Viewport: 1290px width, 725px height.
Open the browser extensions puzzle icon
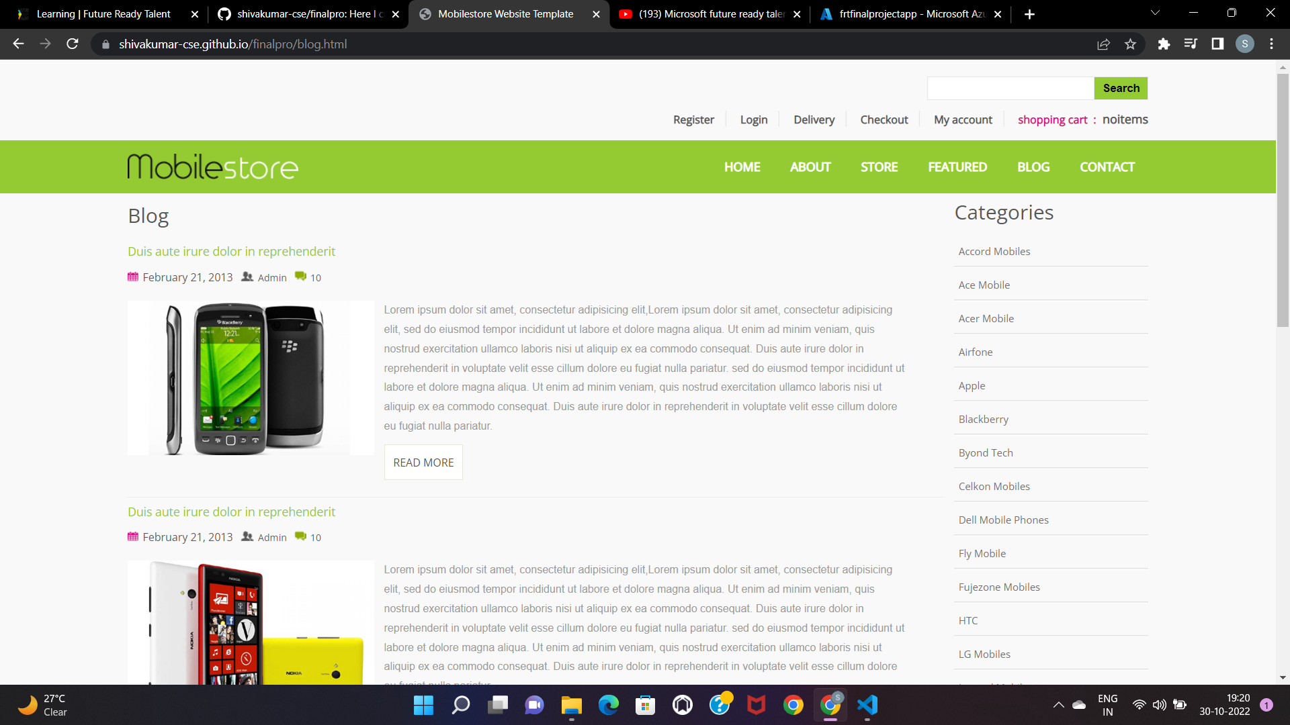click(x=1164, y=44)
